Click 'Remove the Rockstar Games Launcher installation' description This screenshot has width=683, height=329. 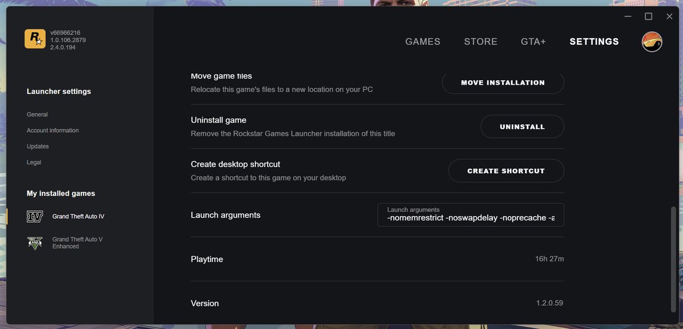[293, 134]
